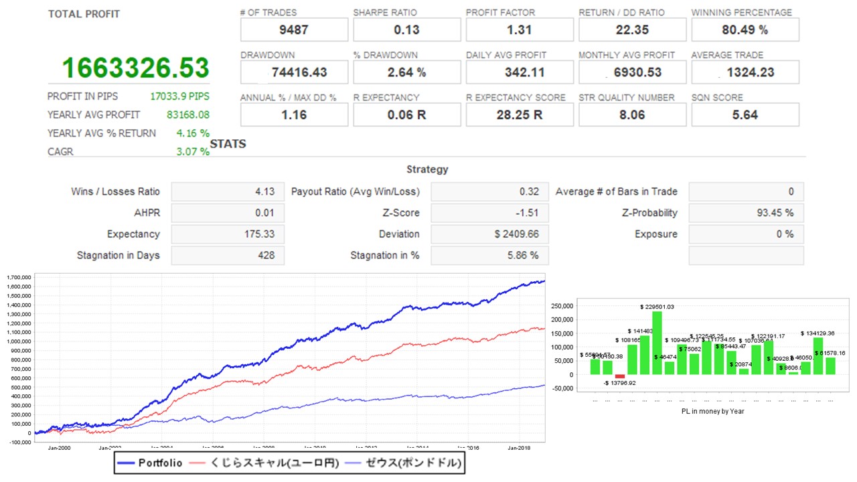
Task: Select the yearly avg % return value 4.16 %
Action: [193, 133]
